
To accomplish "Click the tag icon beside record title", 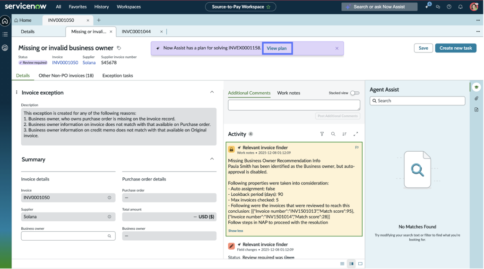I will click(119, 48).
